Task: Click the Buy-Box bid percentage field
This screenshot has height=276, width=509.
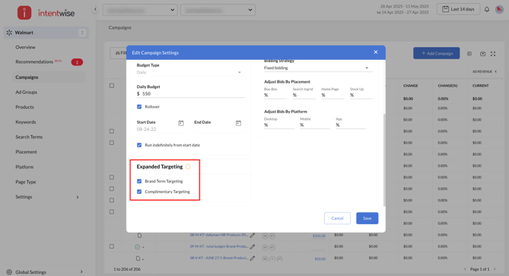Action: (x=275, y=95)
